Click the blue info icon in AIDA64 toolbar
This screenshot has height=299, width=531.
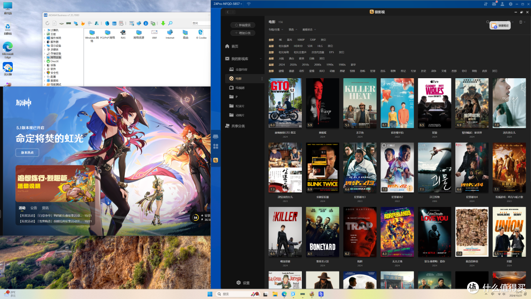pyautogui.click(x=146, y=24)
